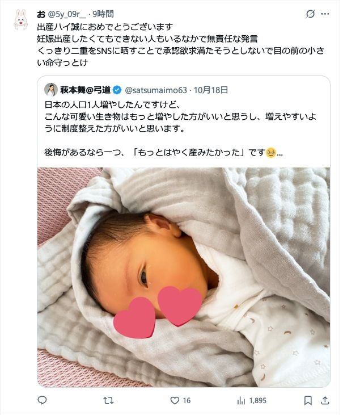
Task: Share post with upload arrow icon
Action: click(325, 400)
